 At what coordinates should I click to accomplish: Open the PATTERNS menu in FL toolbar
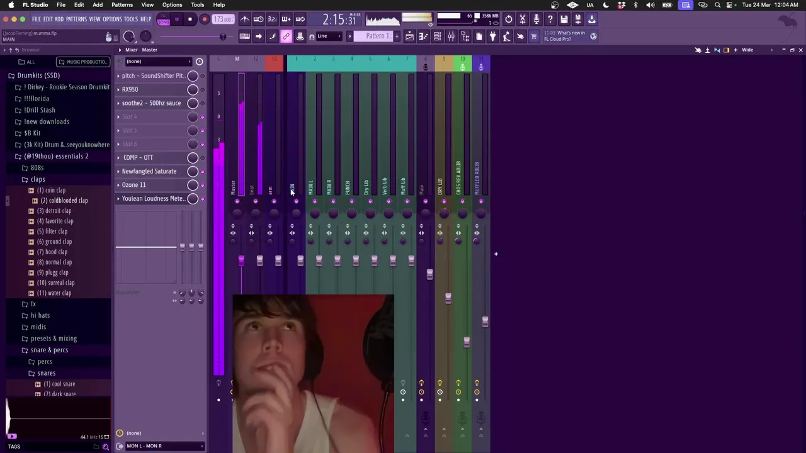[x=76, y=20]
